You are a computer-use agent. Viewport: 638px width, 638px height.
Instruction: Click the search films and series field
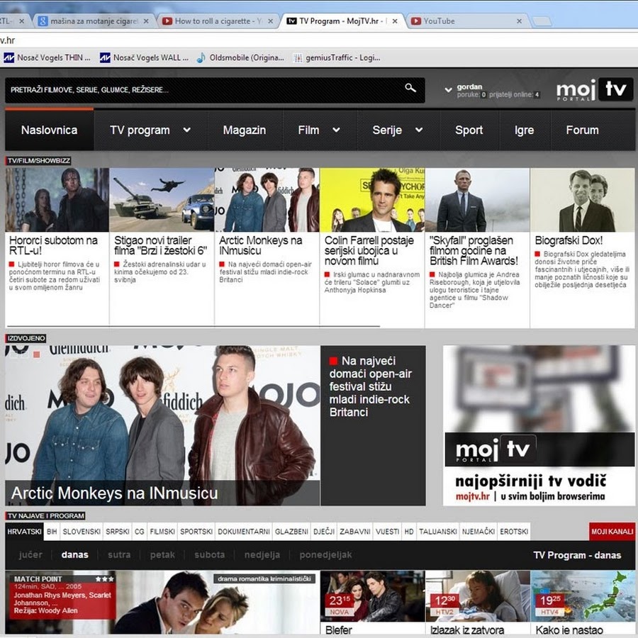point(215,90)
